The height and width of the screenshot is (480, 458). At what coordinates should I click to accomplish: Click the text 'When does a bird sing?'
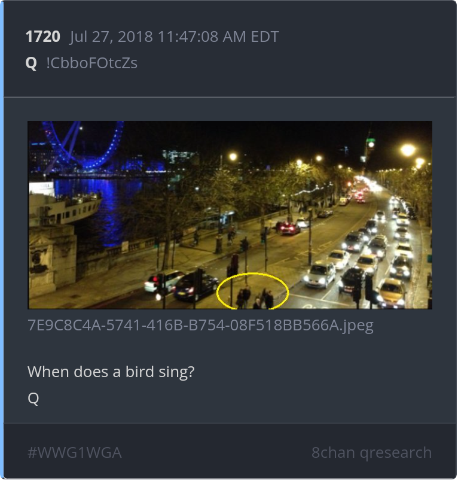pyautogui.click(x=111, y=372)
